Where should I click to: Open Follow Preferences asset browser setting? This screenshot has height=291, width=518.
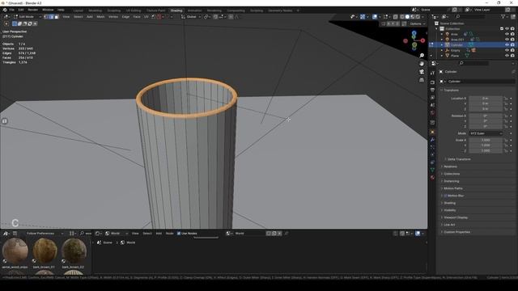(x=44, y=234)
